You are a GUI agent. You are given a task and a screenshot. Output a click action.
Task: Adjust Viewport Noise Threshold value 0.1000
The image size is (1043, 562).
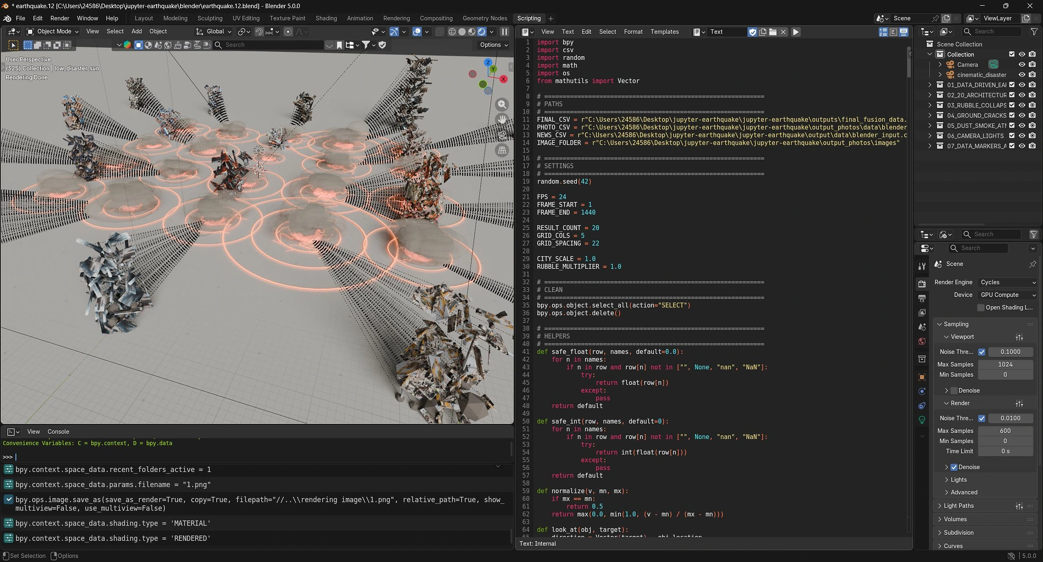pyautogui.click(x=1010, y=352)
